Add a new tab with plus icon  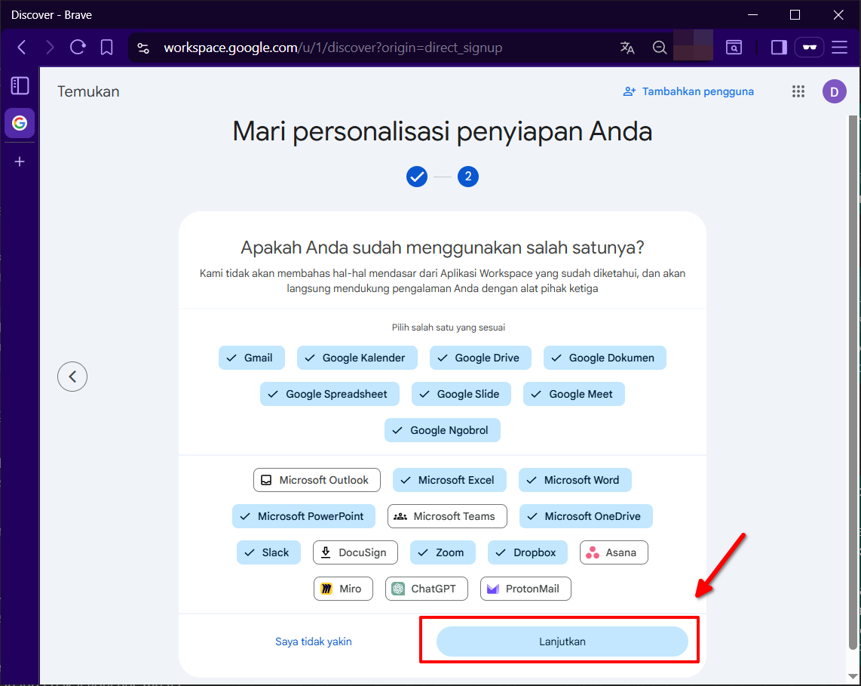(20, 162)
